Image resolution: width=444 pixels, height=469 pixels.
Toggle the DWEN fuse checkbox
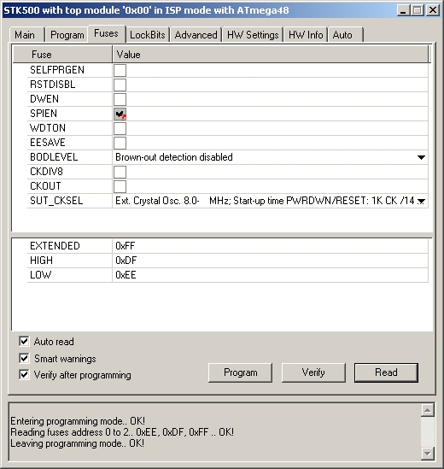point(120,99)
